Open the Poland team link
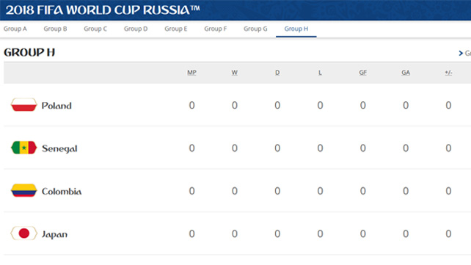The image size is (471, 265). [56, 106]
